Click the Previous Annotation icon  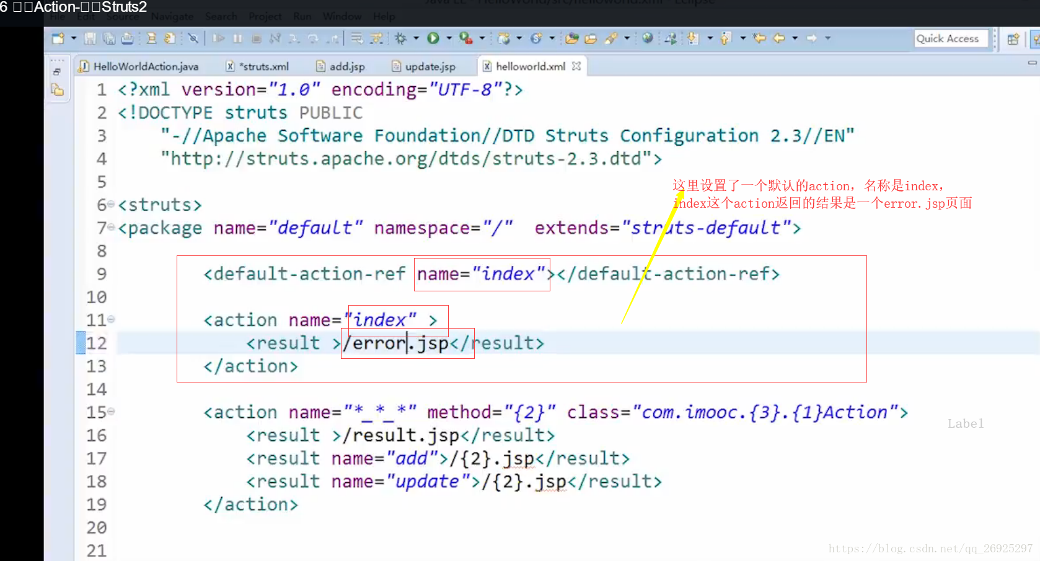[x=726, y=38]
